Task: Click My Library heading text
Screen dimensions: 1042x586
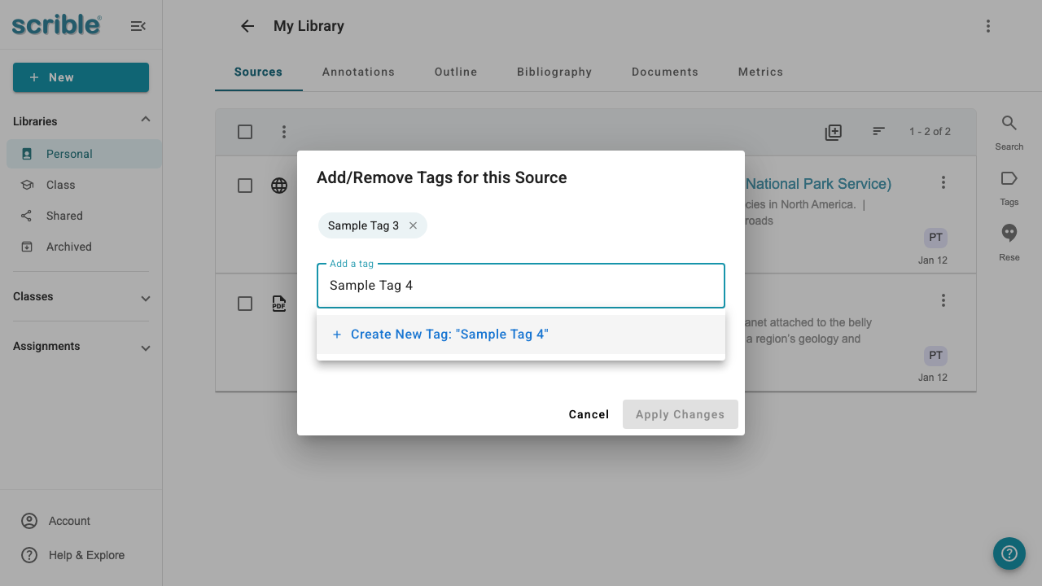Action: click(x=309, y=26)
